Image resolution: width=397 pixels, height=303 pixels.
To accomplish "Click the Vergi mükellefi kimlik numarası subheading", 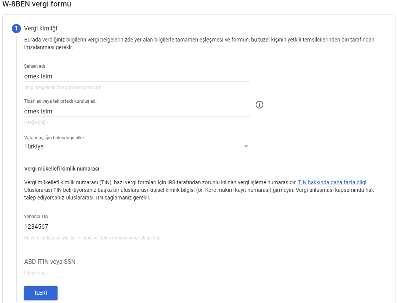I will [61, 169].
